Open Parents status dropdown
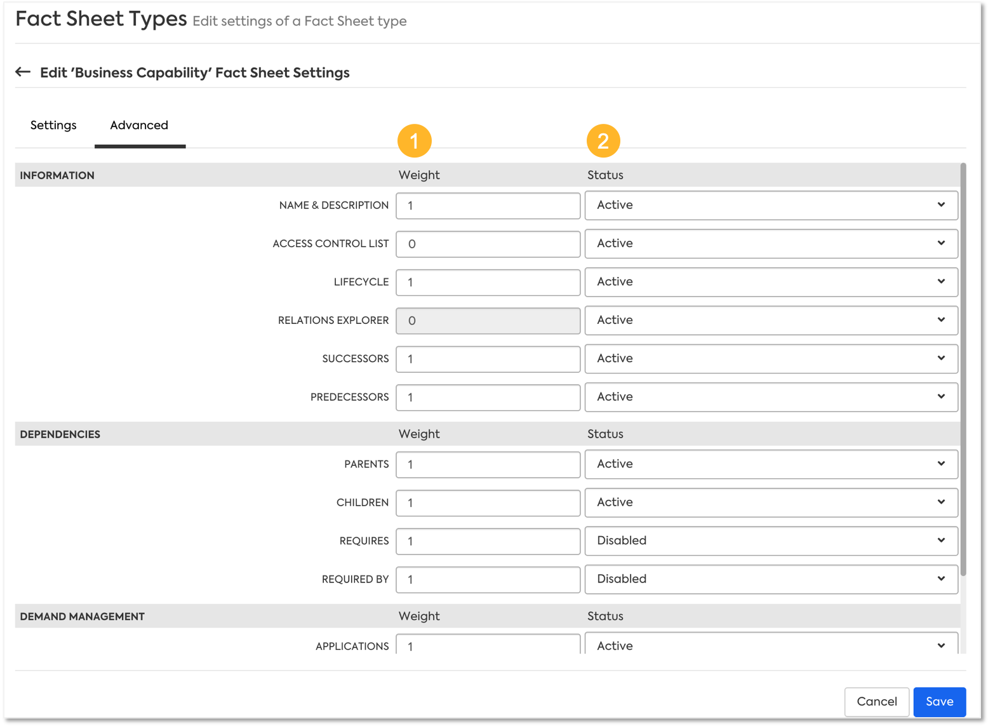 coord(771,464)
